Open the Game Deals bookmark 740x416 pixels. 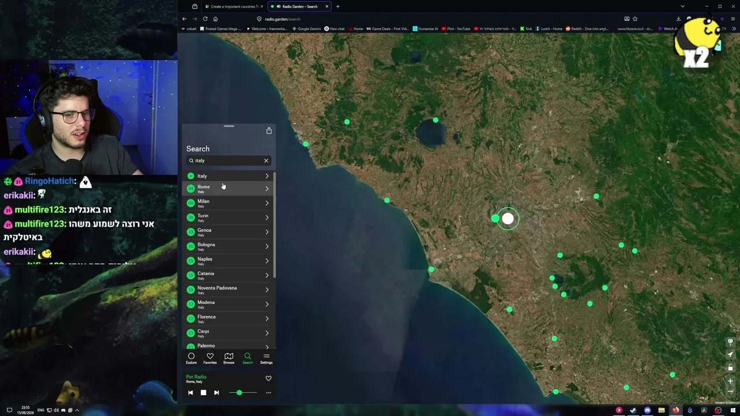pos(387,29)
